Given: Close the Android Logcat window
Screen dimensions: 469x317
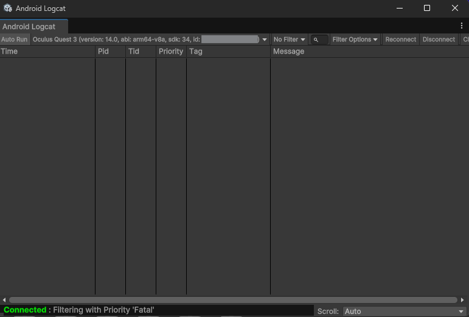Looking at the screenshot, I should tap(455, 9).
